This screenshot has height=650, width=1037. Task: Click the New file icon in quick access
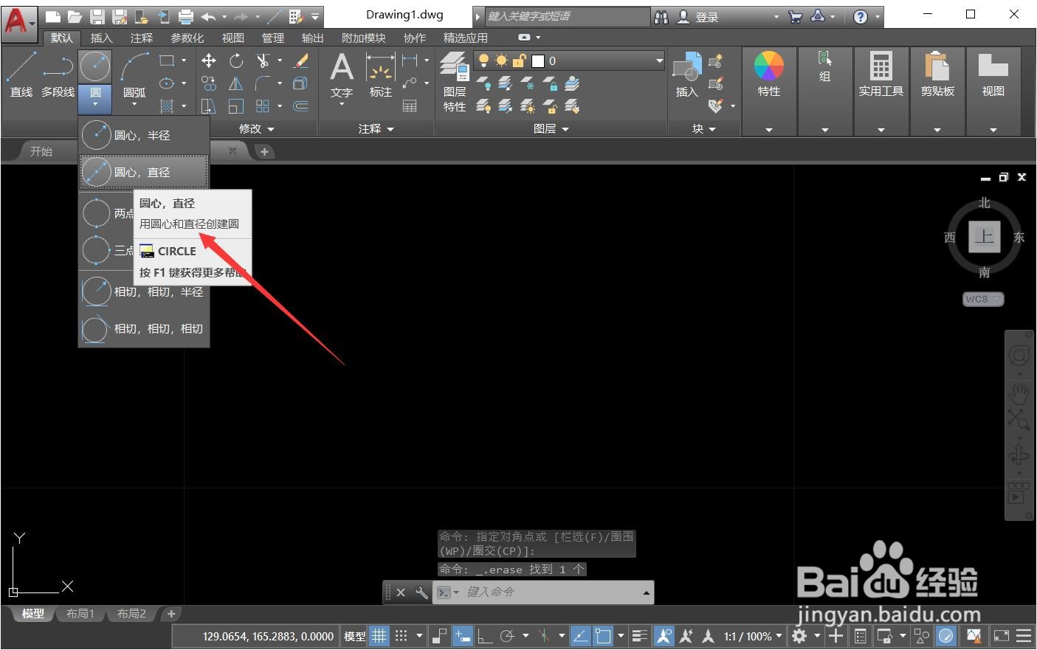coord(52,16)
